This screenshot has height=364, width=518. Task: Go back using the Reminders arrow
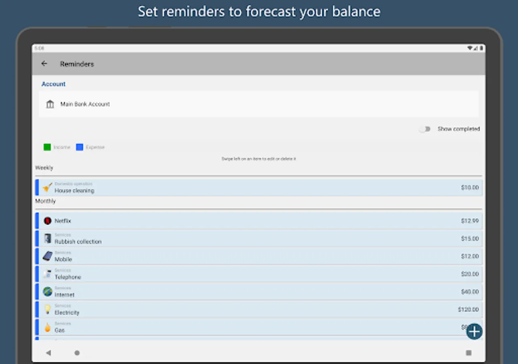(44, 63)
